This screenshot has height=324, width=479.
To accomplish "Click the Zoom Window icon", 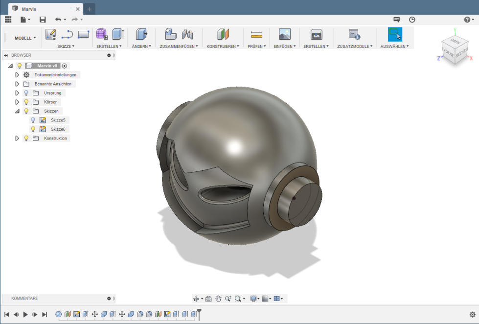I will click(238, 299).
